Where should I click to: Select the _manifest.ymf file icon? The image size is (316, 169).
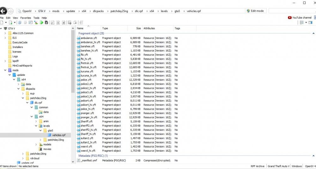79,160
